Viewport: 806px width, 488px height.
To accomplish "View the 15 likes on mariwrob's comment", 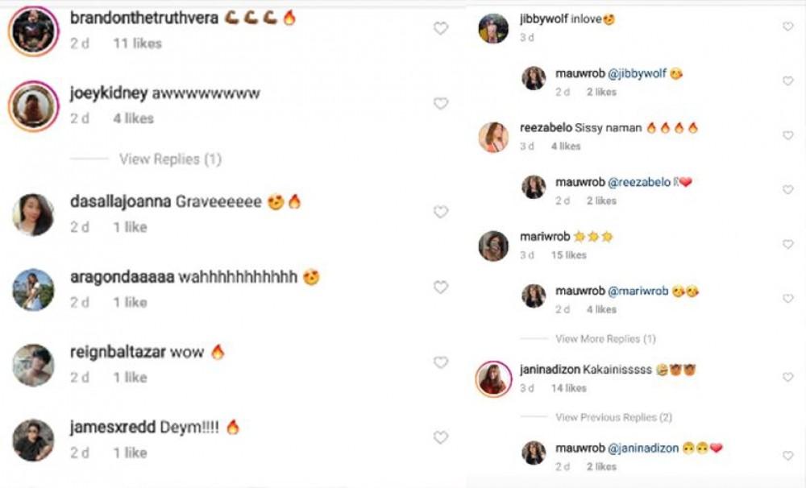I will coord(569,255).
